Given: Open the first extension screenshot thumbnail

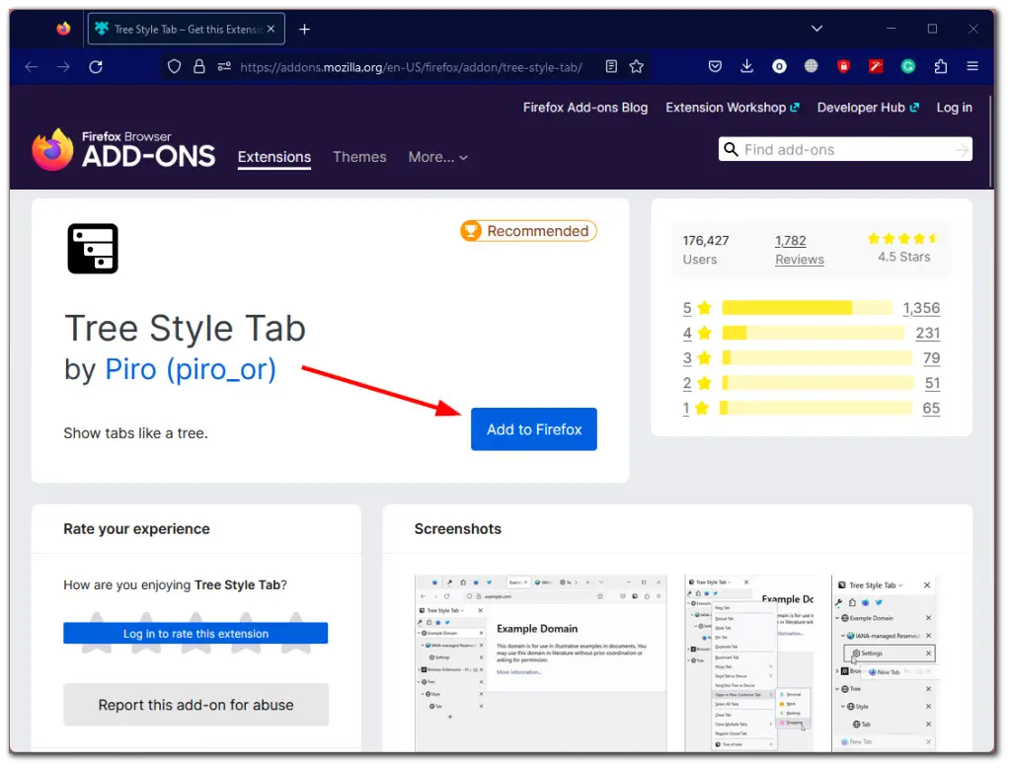Looking at the screenshot, I should (x=541, y=661).
